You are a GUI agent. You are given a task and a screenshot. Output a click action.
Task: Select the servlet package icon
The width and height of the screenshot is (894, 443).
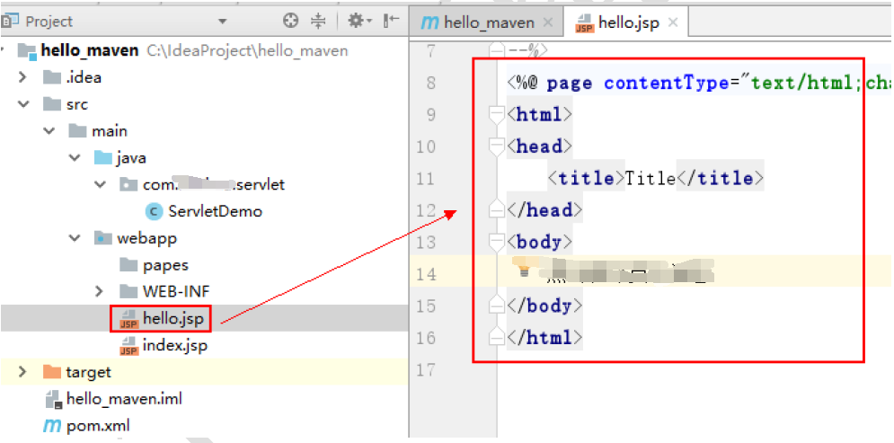pyautogui.click(x=128, y=185)
